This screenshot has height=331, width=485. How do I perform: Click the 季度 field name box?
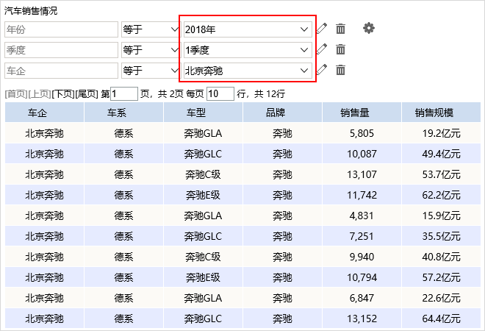pyautogui.click(x=61, y=50)
